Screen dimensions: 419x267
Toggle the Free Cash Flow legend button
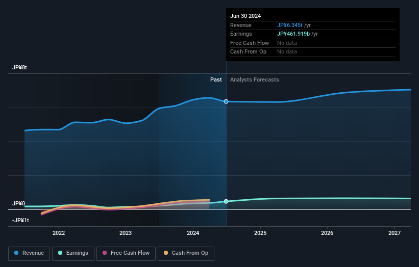click(x=126, y=253)
